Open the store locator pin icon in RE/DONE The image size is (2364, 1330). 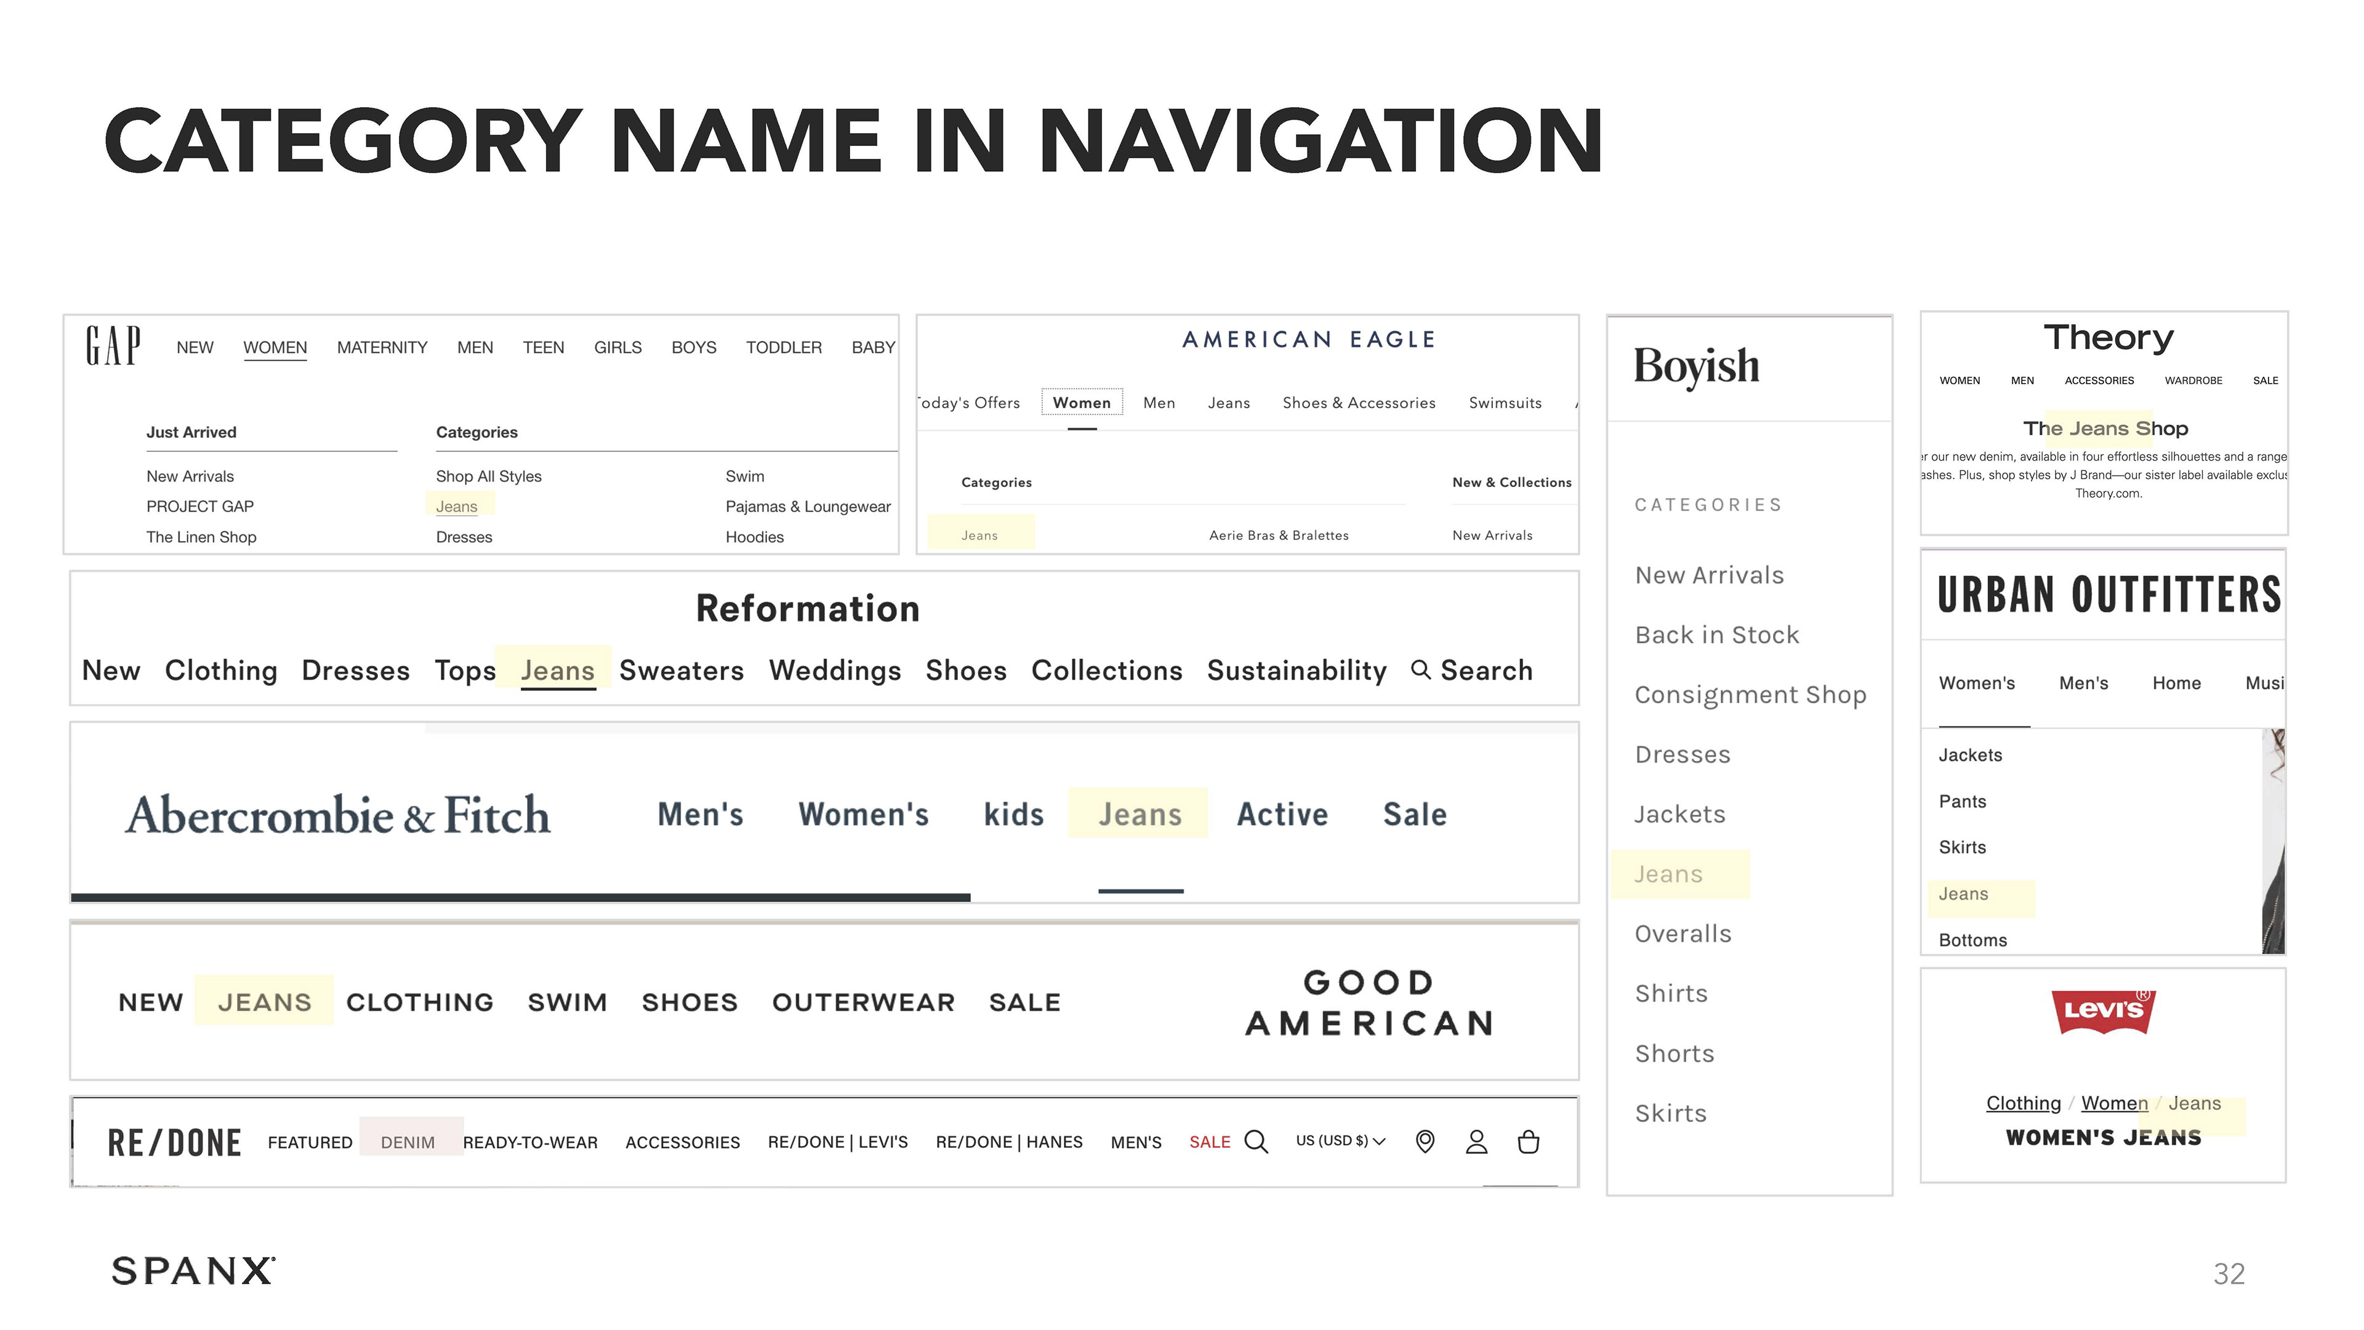[1425, 1142]
